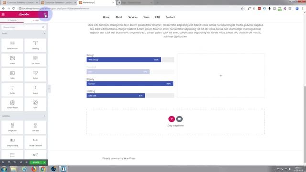
Task: Select the Text Editor widget
Action: [x=35, y=60]
